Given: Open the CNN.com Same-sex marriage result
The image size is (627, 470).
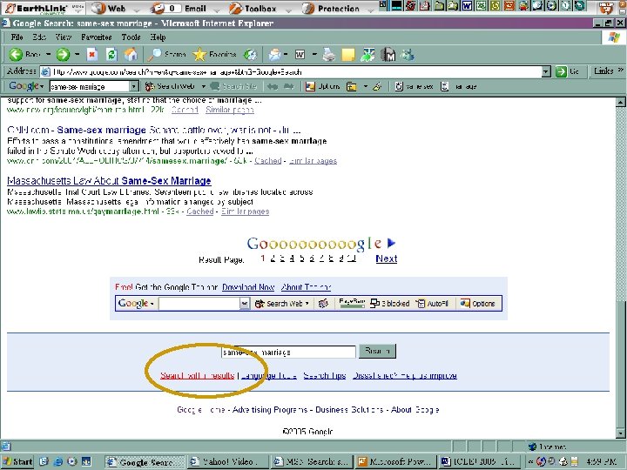Looking at the screenshot, I should click(154, 131).
